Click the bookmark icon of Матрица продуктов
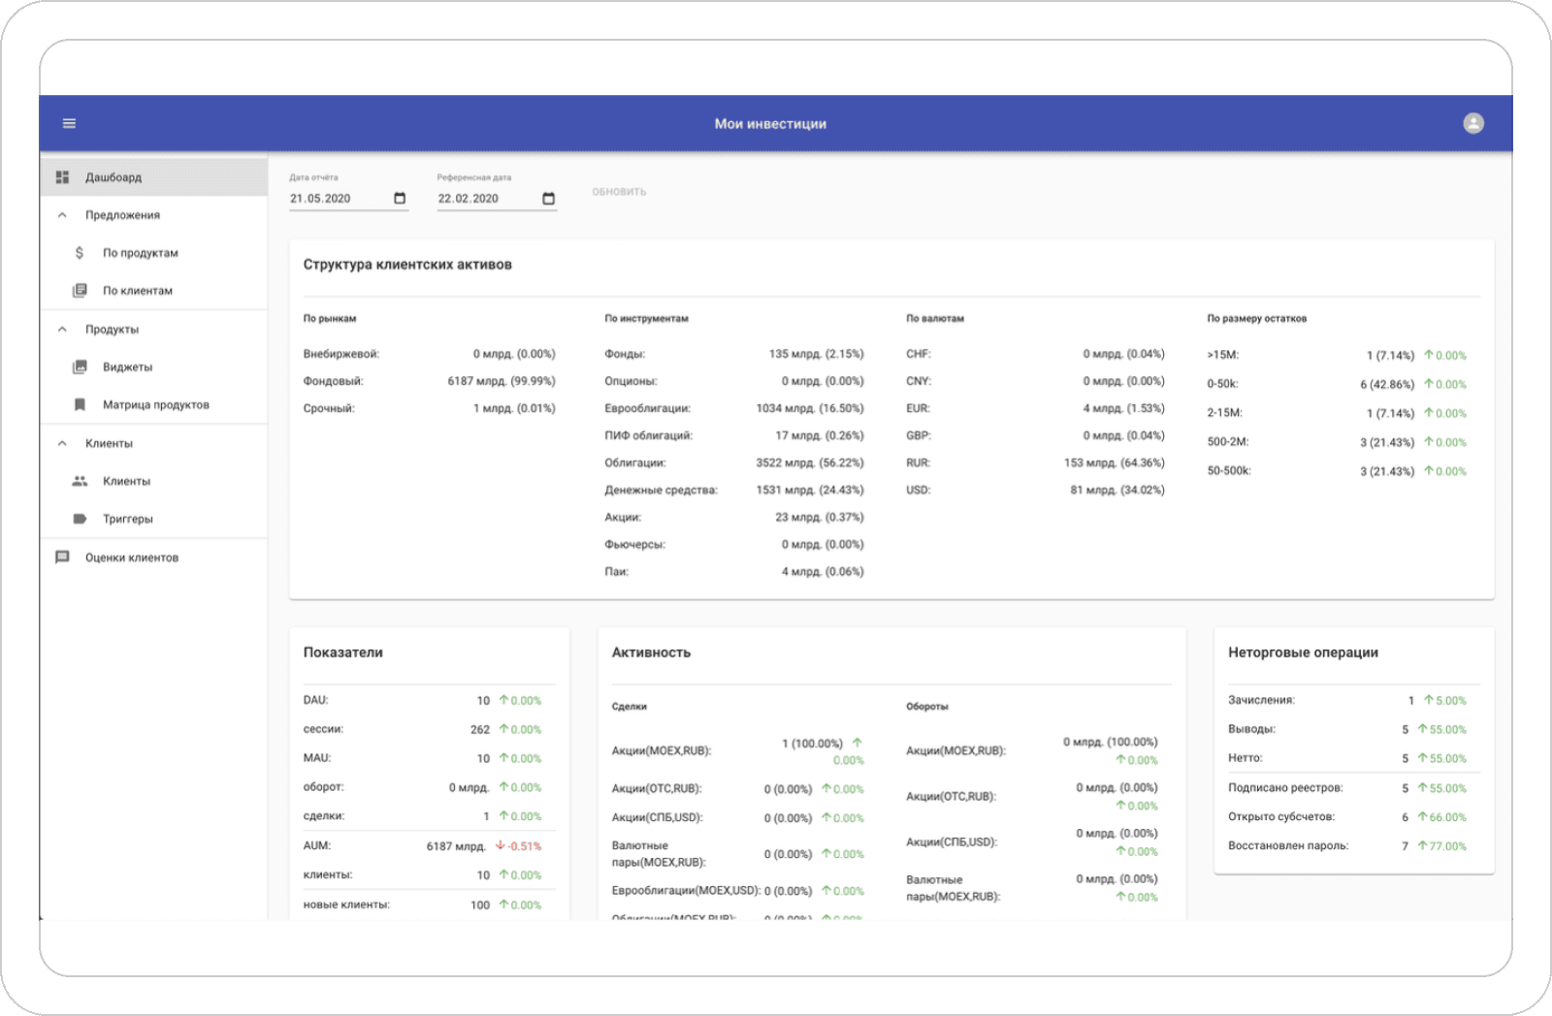Image resolution: width=1552 pixels, height=1016 pixels. coord(80,405)
